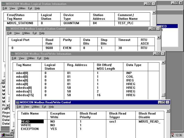
Task: Open View menu in Read/Write Control window
Action: pos(26,107)
